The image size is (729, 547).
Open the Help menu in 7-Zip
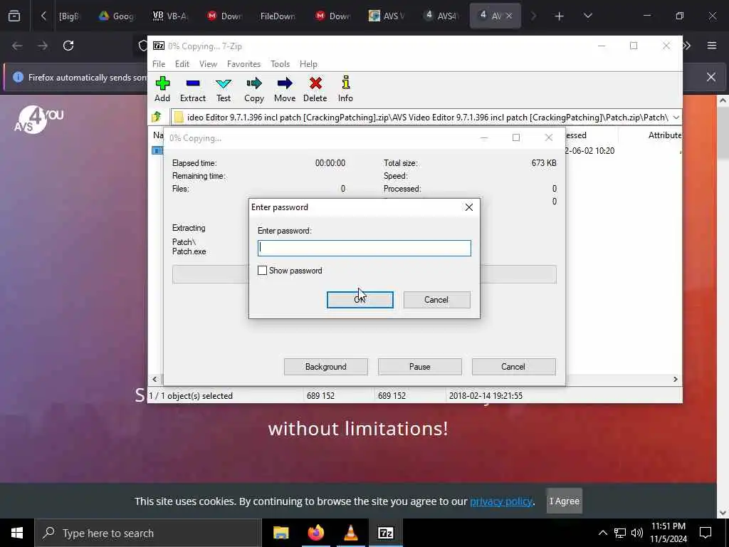coord(308,64)
